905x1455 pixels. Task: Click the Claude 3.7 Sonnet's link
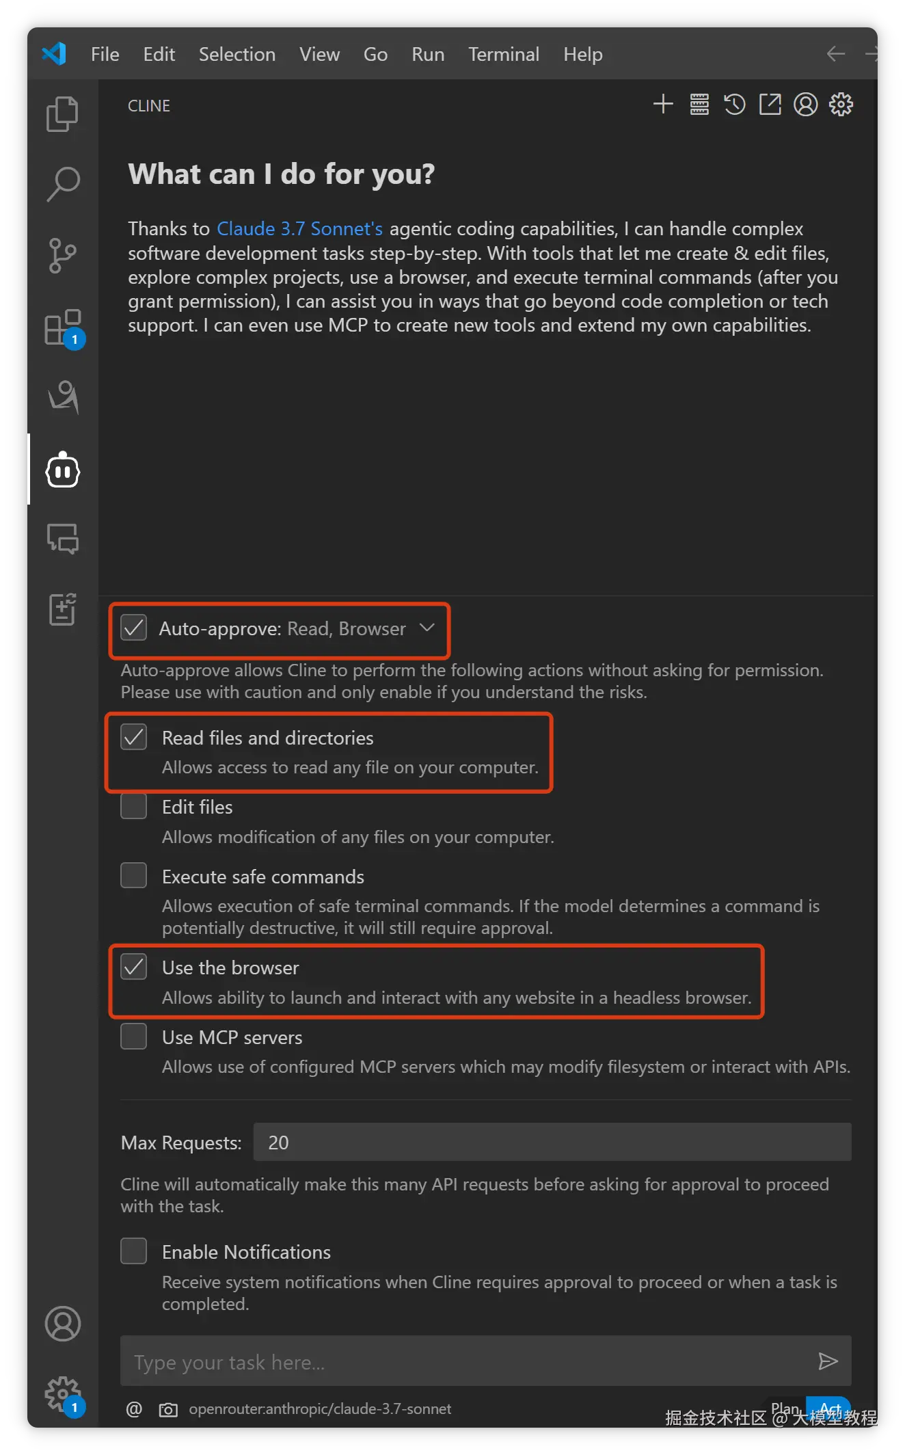(299, 228)
